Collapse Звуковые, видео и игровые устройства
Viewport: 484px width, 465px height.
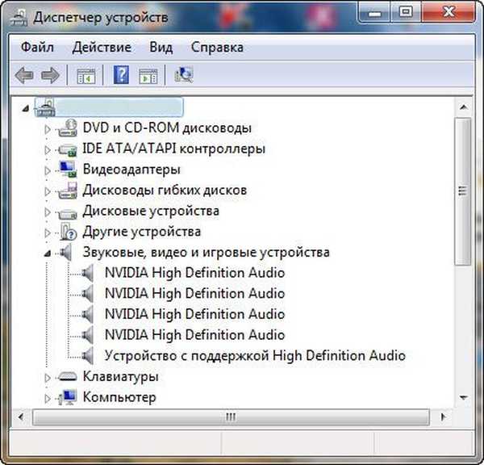pyautogui.click(x=47, y=253)
